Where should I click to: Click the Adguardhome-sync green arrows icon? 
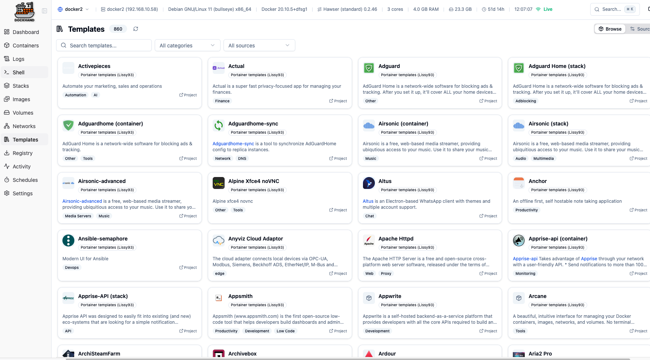219,125
